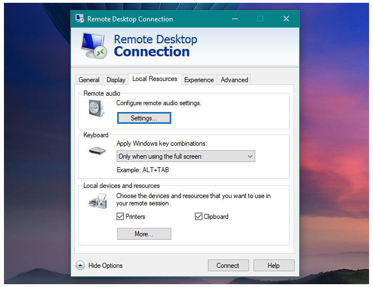Minimize the Remote Desktop Connection window
This screenshot has height=287, width=373.
click(235, 19)
